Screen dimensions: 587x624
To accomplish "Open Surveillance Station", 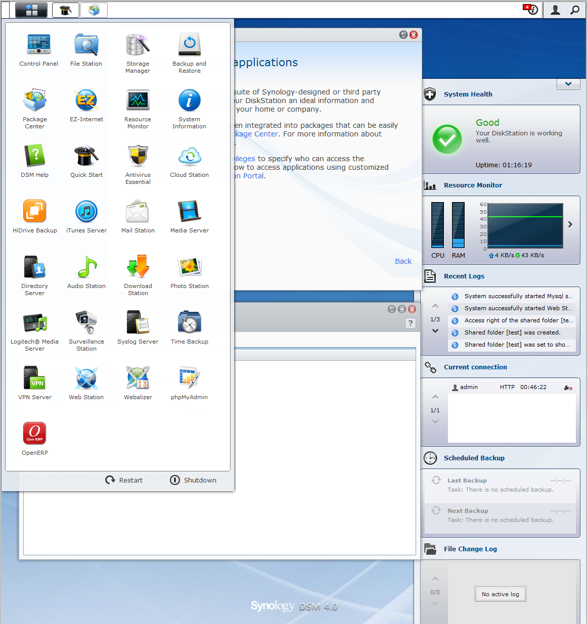I will pos(86,331).
